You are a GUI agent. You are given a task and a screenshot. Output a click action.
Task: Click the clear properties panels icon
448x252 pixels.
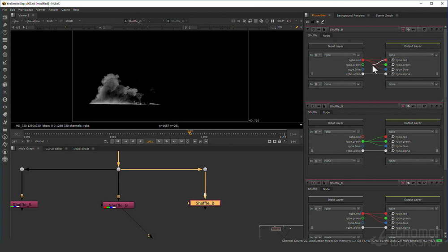(318, 21)
